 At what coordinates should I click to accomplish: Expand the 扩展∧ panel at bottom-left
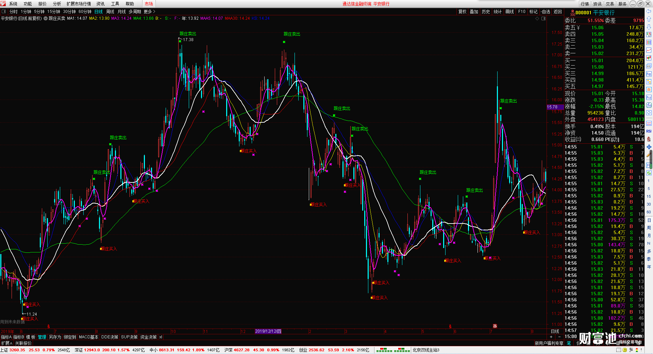6,343
